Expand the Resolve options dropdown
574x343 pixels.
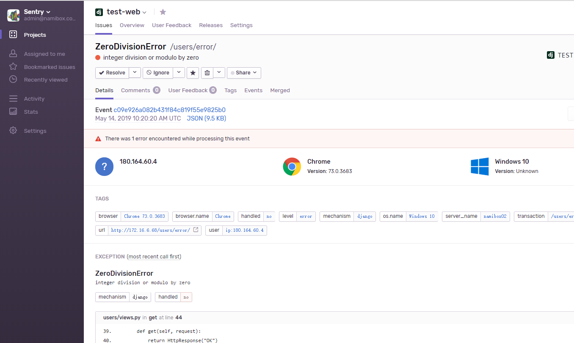[x=135, y=73]
